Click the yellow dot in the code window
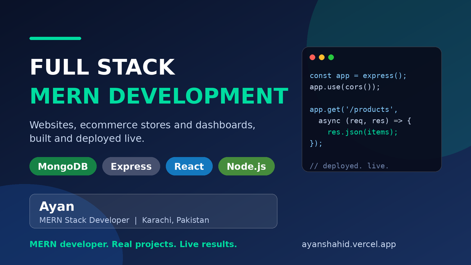The image size is (471, 265). 322,57
